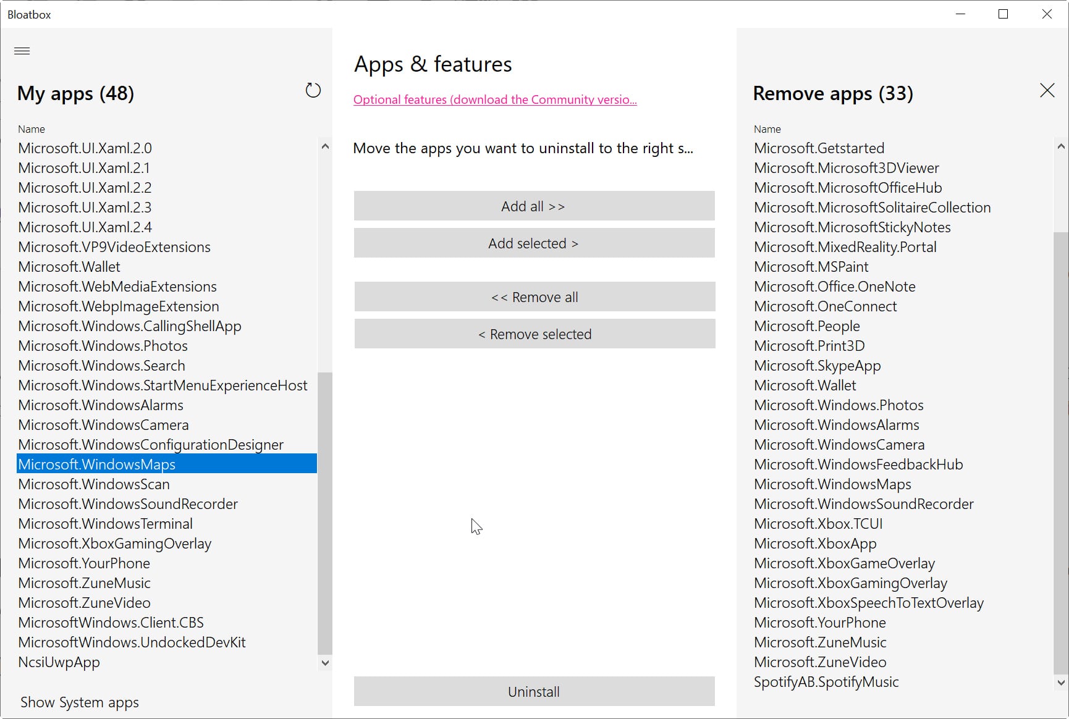The width and height of the screenshot is (1069, 719).
Task: Select Microsoft.VP9VideoExtensions in My apps
Action: [167, 247]
